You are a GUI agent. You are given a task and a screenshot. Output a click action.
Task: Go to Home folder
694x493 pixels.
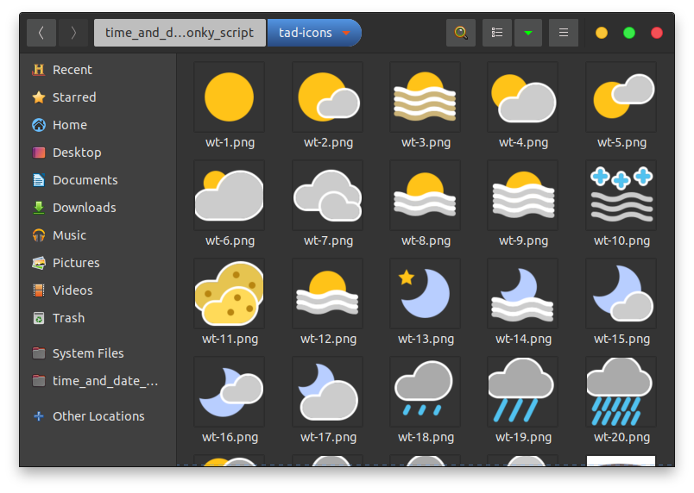click(98, 125)
